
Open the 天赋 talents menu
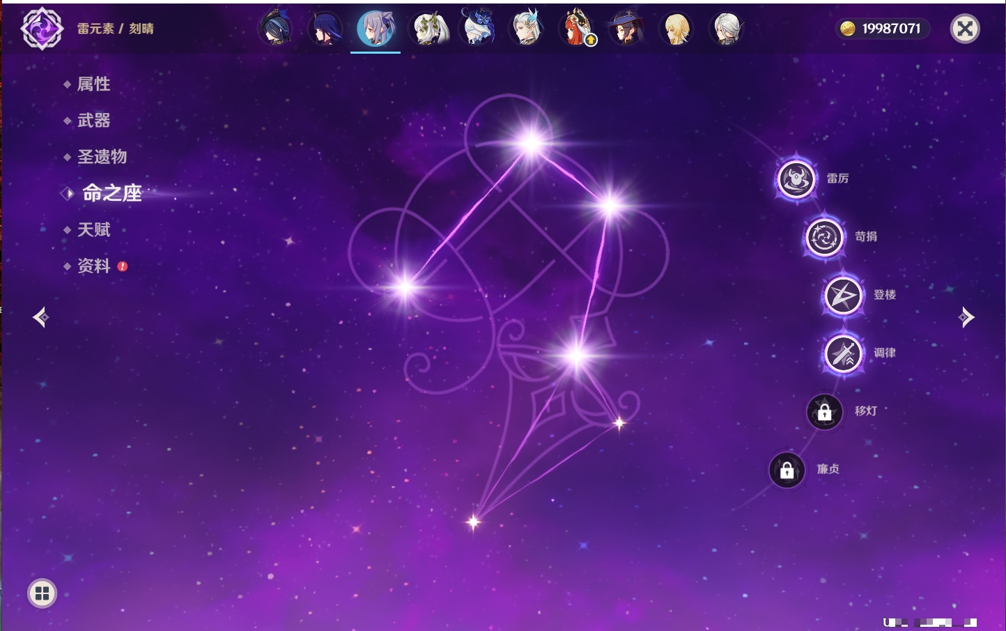click(93, 229)
